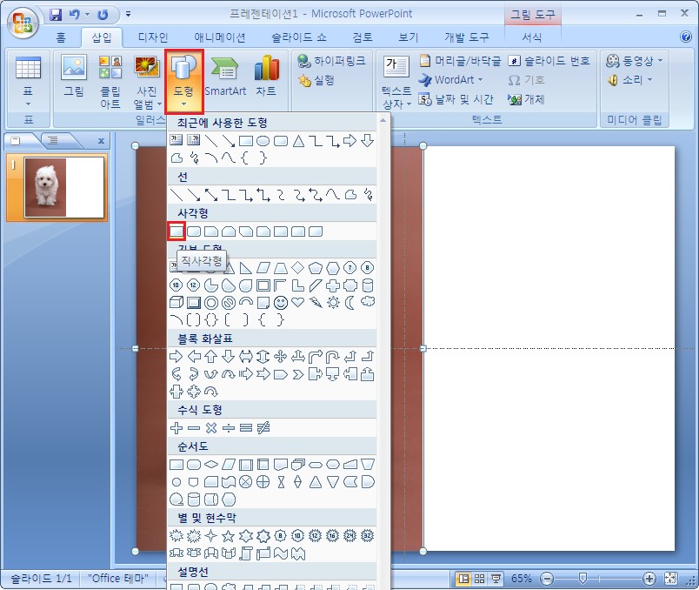Select slide 1 thumbnail
The width and height of the screenshot is (699, 590).
pos(64,187)
